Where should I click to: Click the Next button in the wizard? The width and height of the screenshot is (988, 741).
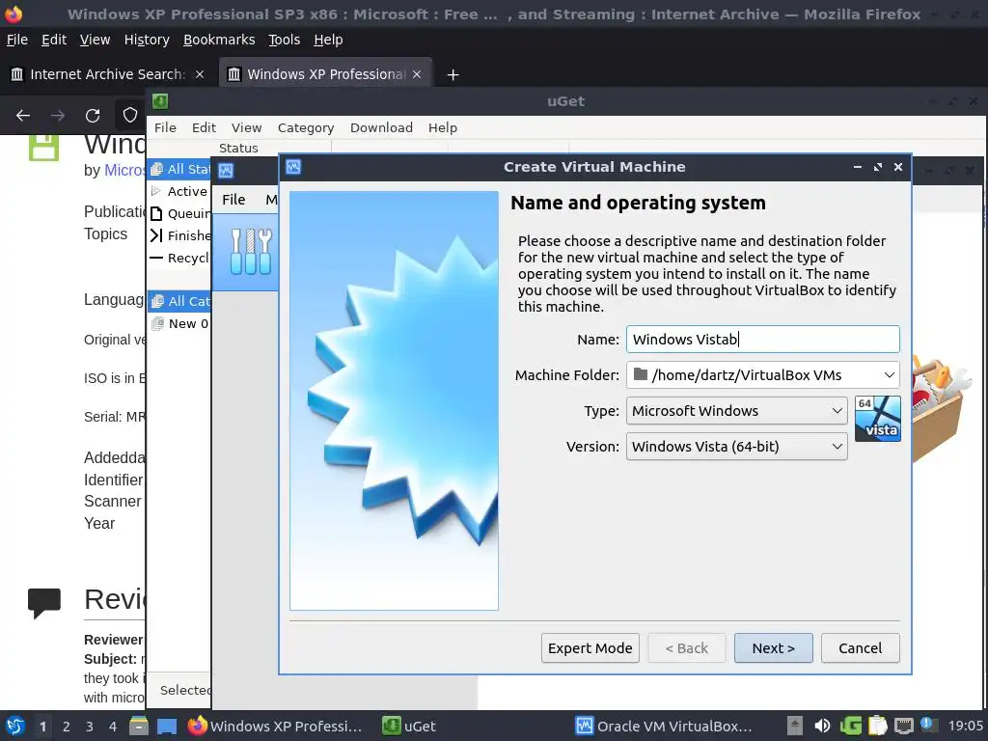(773, 647)
